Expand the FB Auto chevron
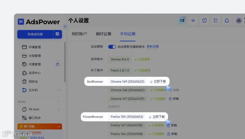245x139 pixels. click(59, 109)
